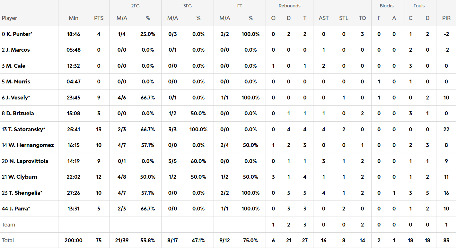Click N. Laprovittola player name
Viewport: 456px width, 248px height.
[28, 161]
